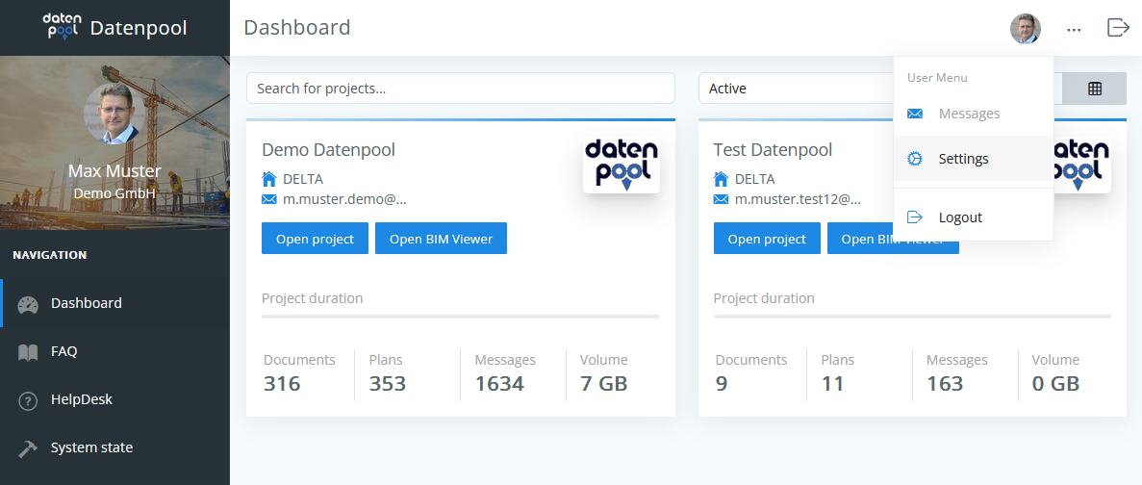Click the Datenpool logo in header
The width and height of the screenshot is (1142, 485).
(61, 27)
